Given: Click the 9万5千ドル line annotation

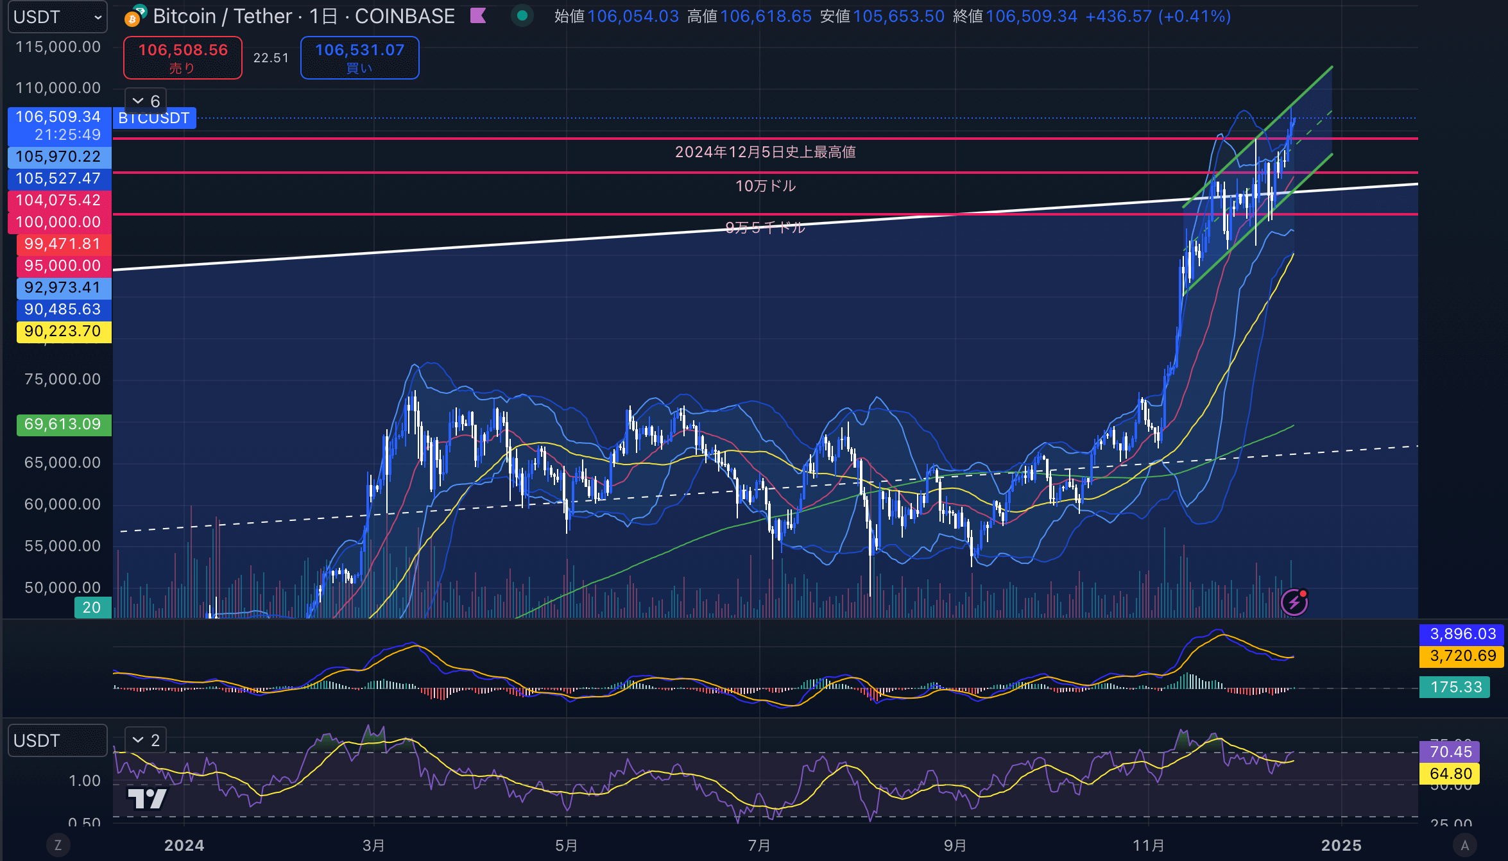Looking at the screenshot, I should (x=765, y=228).
